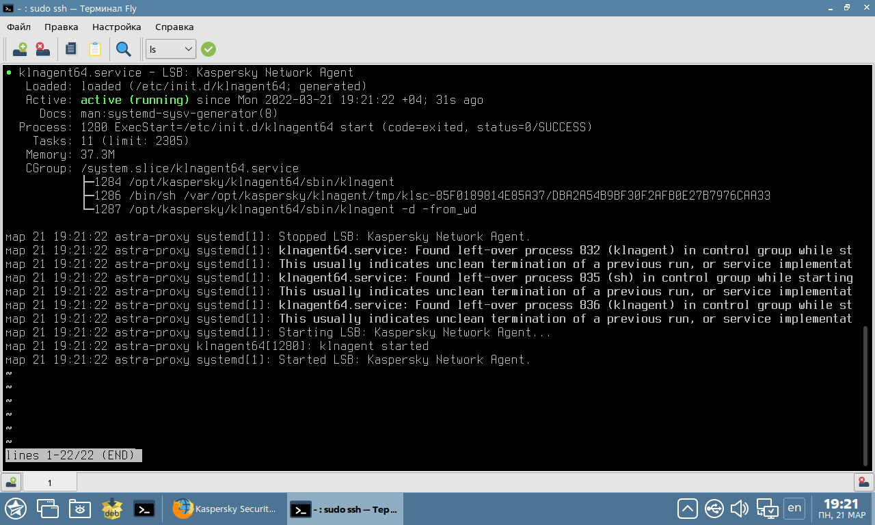Click the 'Tasks: 11 (limit: 2305)' line
This screenshot has width=875, height=525.
[111, 141]
